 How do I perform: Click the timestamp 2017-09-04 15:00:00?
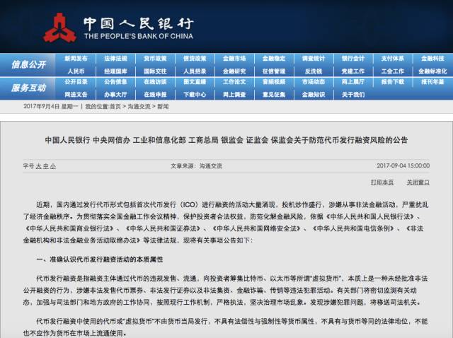[x=403, y=165]
